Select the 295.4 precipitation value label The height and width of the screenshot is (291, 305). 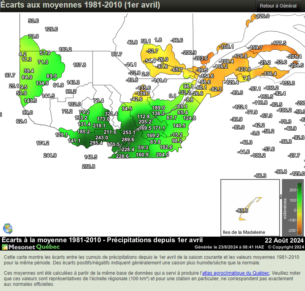tap(96, 143)
